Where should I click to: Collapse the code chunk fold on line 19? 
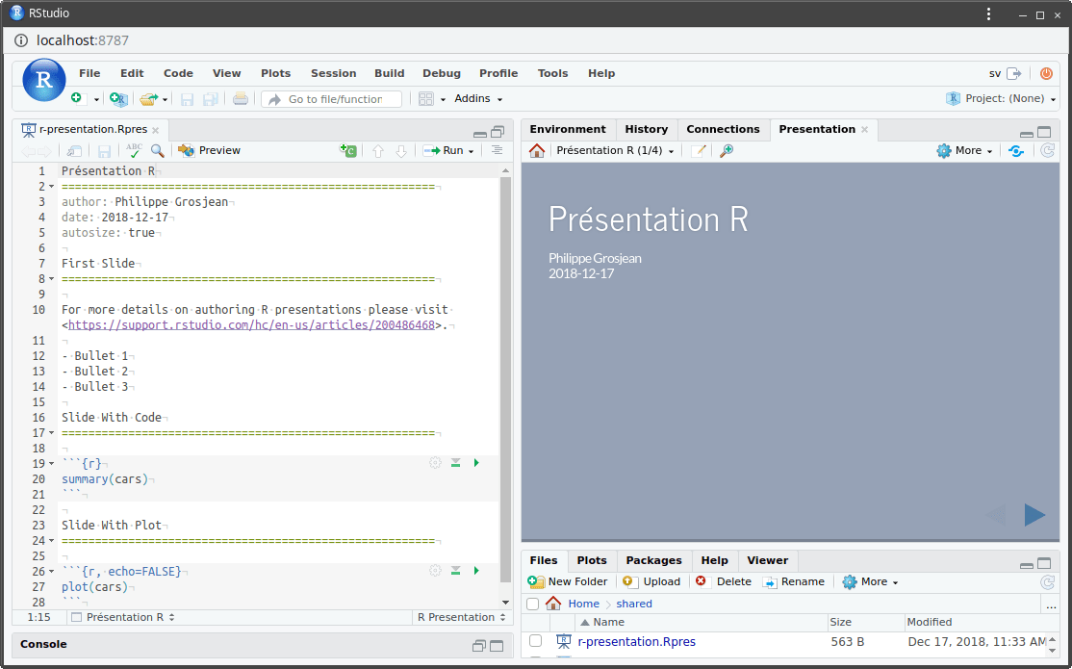tap(51, 464)
